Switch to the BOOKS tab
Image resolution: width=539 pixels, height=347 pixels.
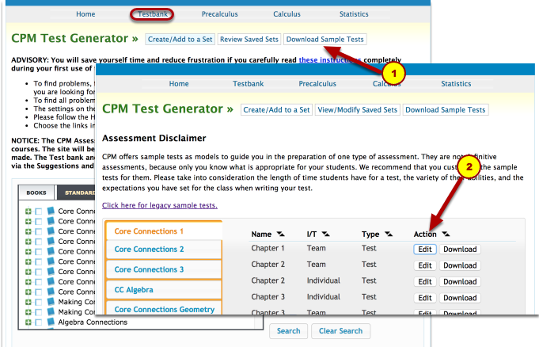36,193
